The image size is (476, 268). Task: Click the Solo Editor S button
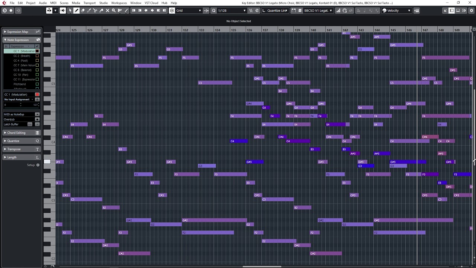click(5, 10)
